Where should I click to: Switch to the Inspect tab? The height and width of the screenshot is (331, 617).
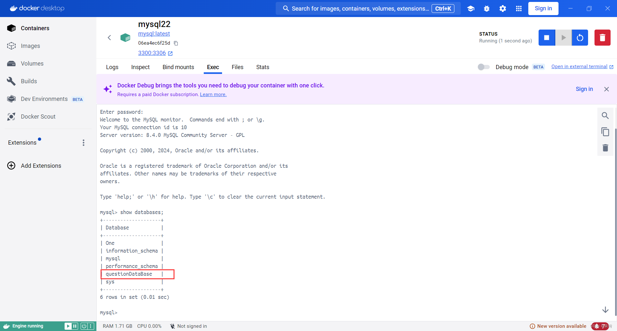[140, 67]
